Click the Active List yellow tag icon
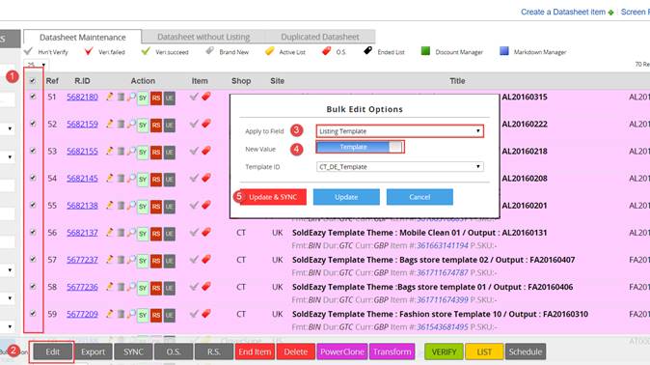650x365 pixels. (269, 51)
